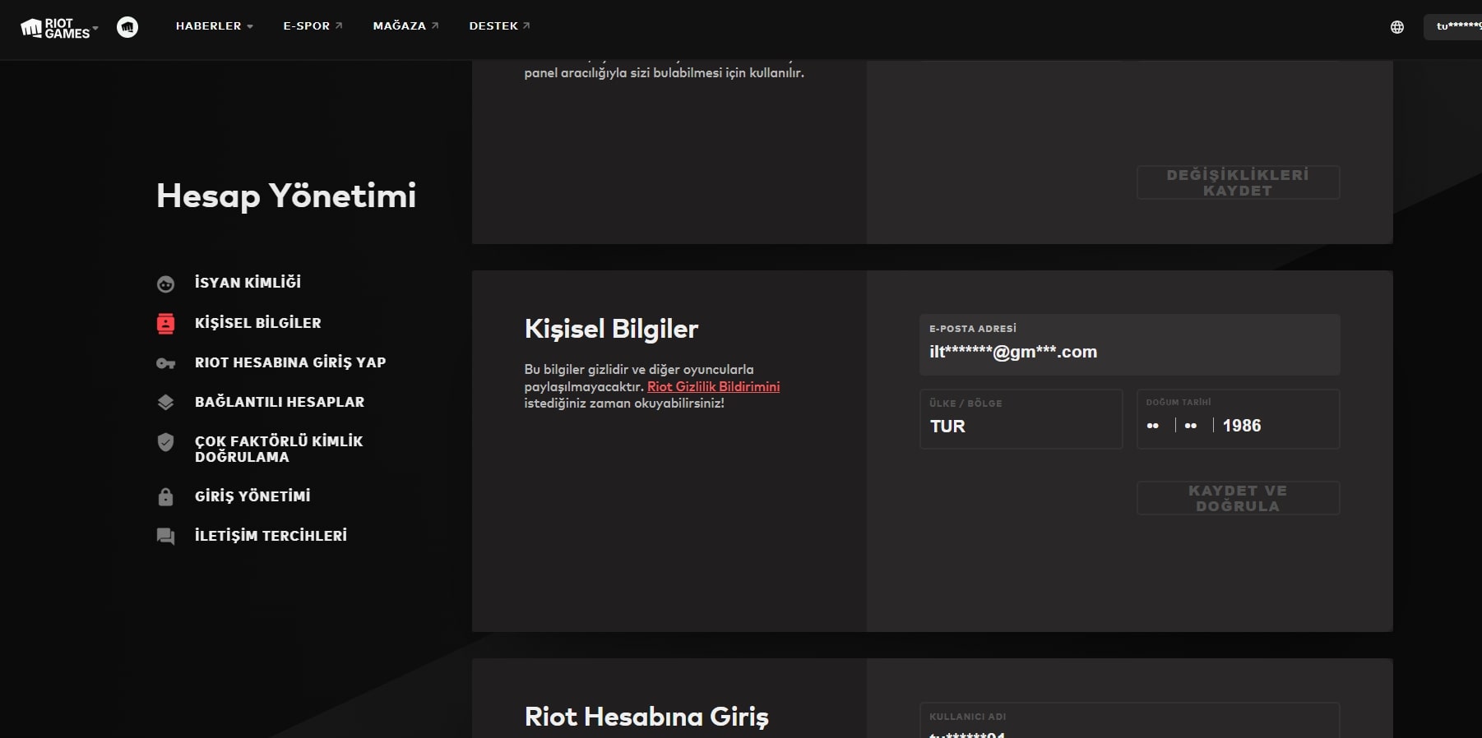The height and width of the screenshot is (738, 1482).
Task: Open the account username button in header
Action: click(1454, 27)
